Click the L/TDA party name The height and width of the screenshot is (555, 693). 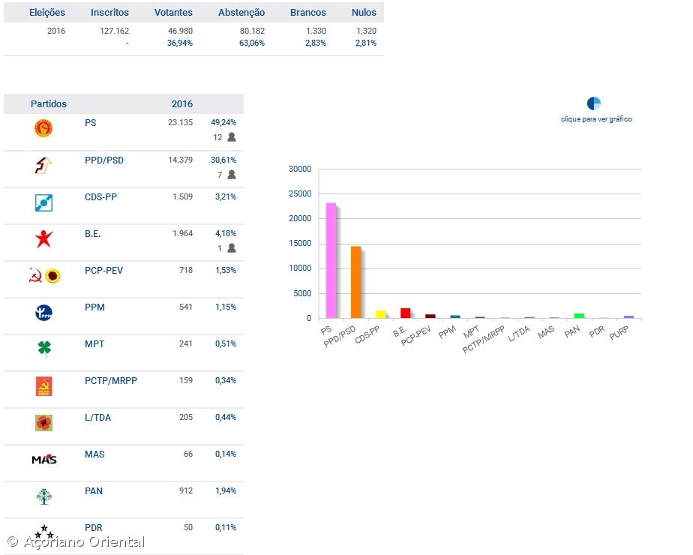click(x=97, y=417)
